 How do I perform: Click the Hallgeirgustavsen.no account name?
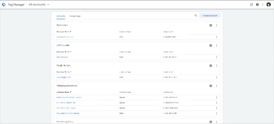[x=67, y=86]
